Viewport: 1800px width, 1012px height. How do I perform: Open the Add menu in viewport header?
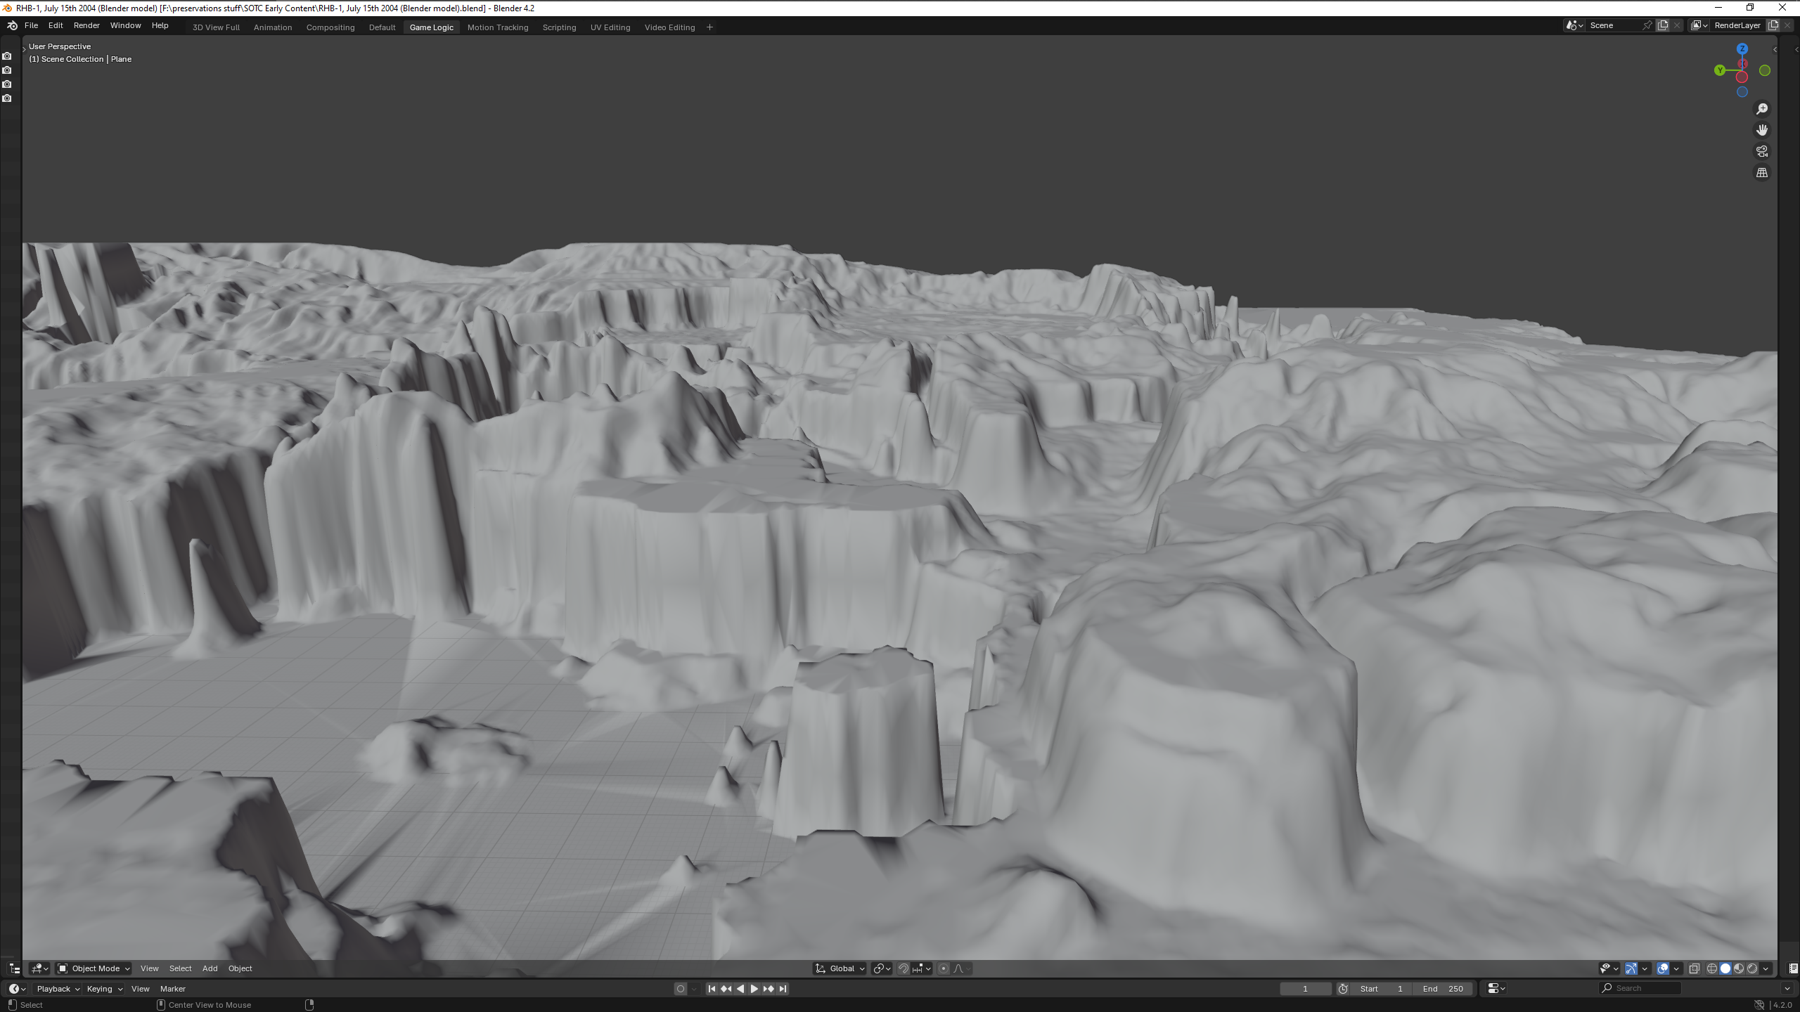[210, 968]
